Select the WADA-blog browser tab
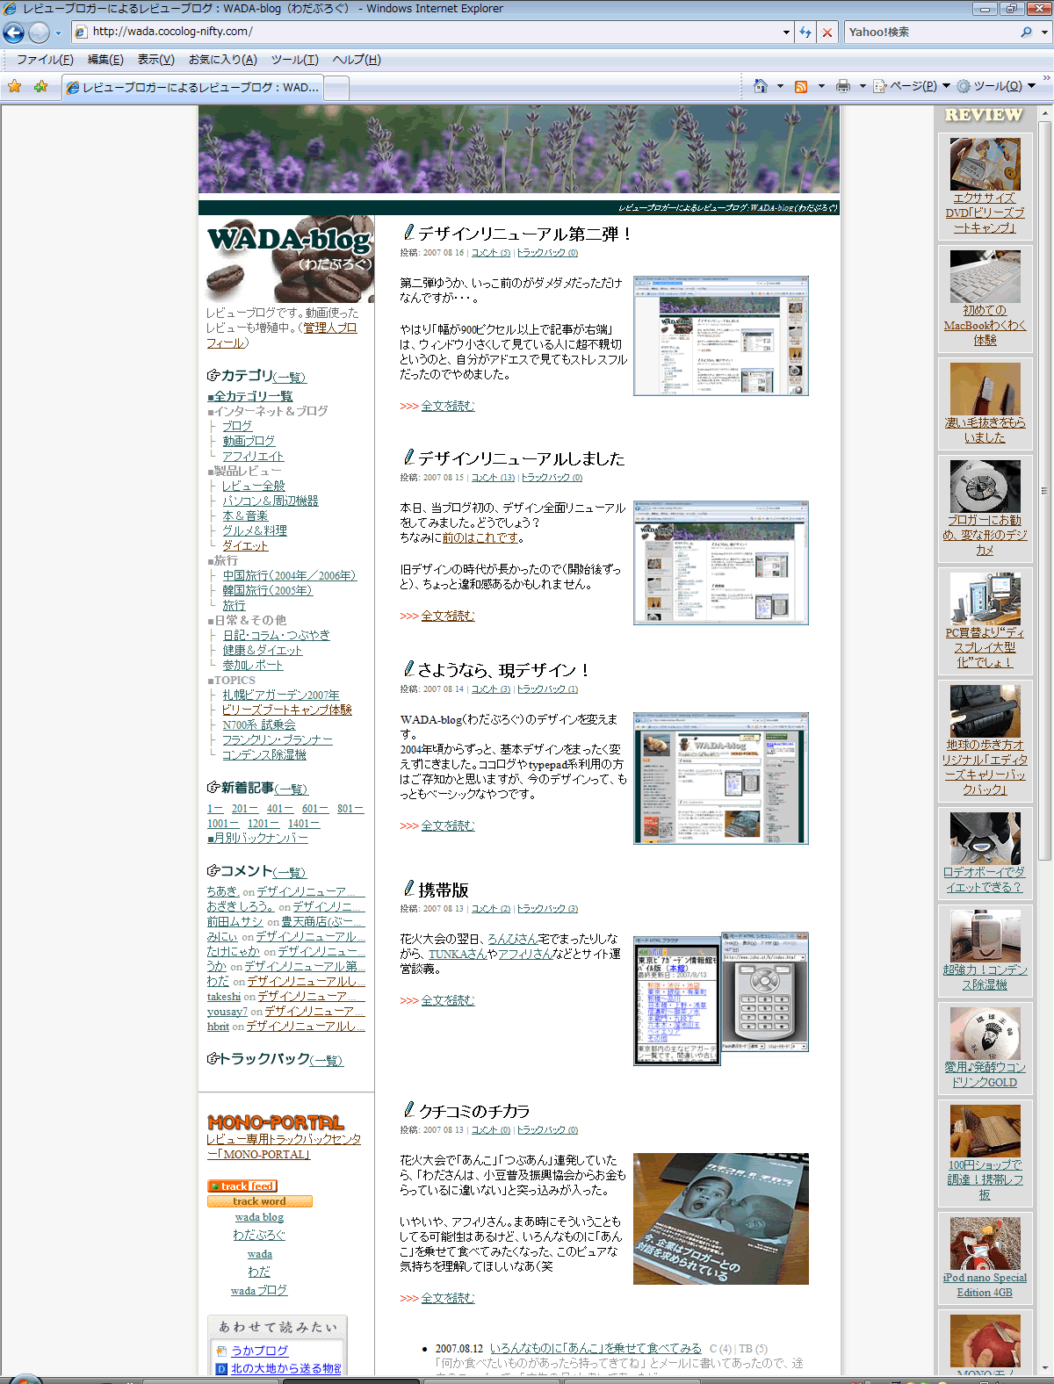This screenshot has width=1054, height=1384. tap(193, 88)
